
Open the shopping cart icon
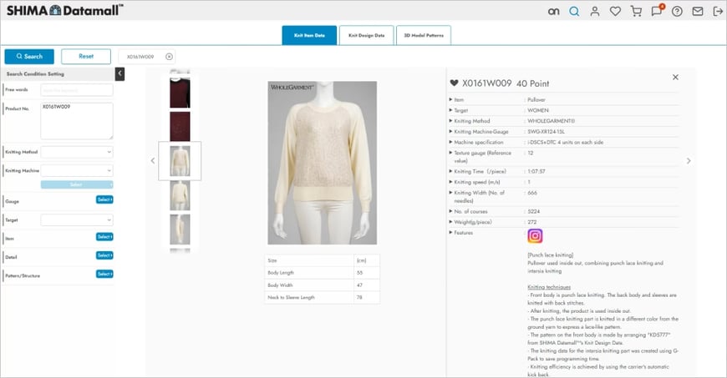tap(636, 12)
